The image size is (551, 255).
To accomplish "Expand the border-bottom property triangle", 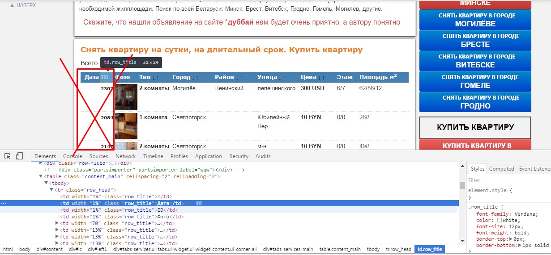I will coord(520,246).
